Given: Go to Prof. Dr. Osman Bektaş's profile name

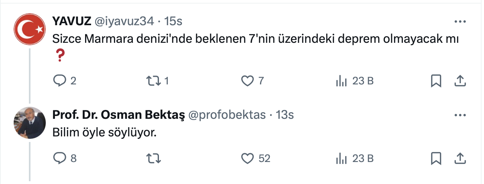Looking at the screenshot, I should [x=118, y=115].
